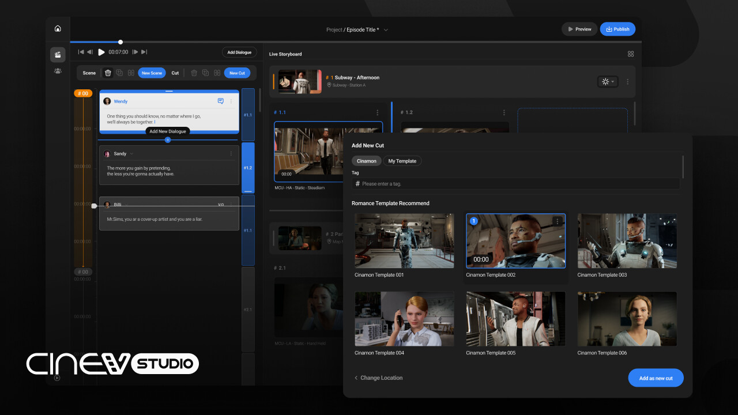Open the kebab menu on cut #1.1
Screen dimensions: 738x415
click(x=378, y=112)
